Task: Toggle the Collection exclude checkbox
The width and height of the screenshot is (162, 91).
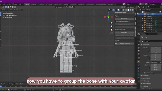Action: tap(160, 12)
